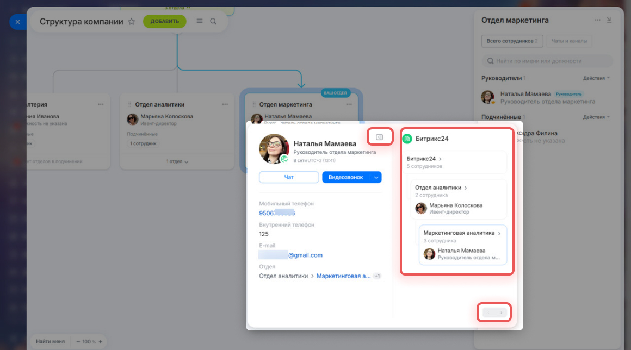Go to previous department with left arrow
The width and height of the screenshot is (631, 350).
(488, 312)
